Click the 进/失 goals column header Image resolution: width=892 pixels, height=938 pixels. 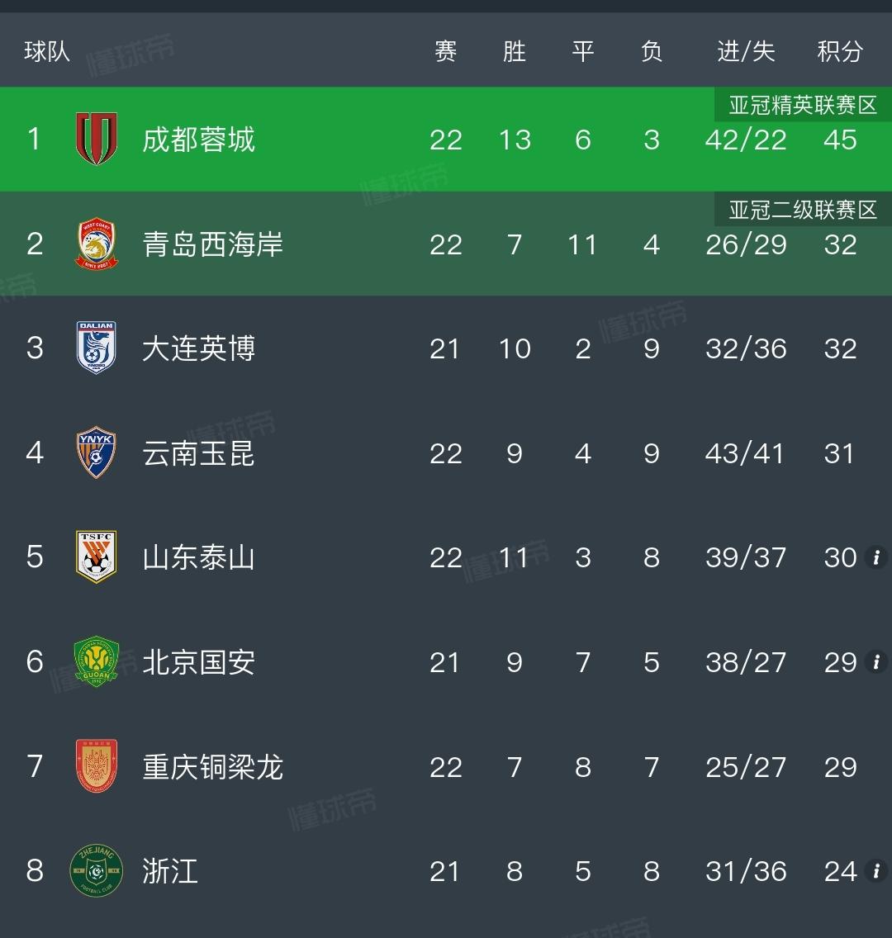pos(746,51)
